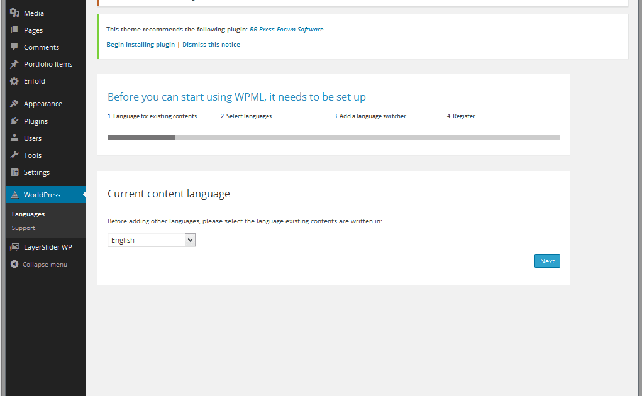This screenshot has width=642, height=396.
Task: Open the Tools menu label
Action: point(32,155)
